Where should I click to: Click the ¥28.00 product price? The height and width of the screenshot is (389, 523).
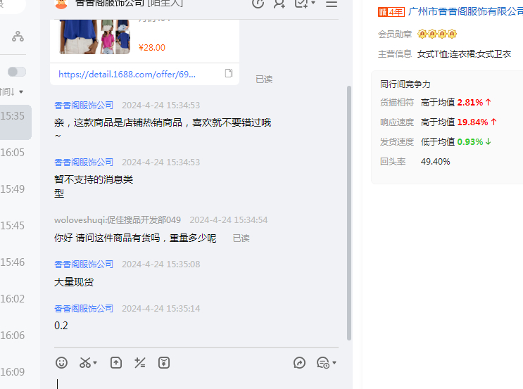pyautogui.click(x=152, y=48)
